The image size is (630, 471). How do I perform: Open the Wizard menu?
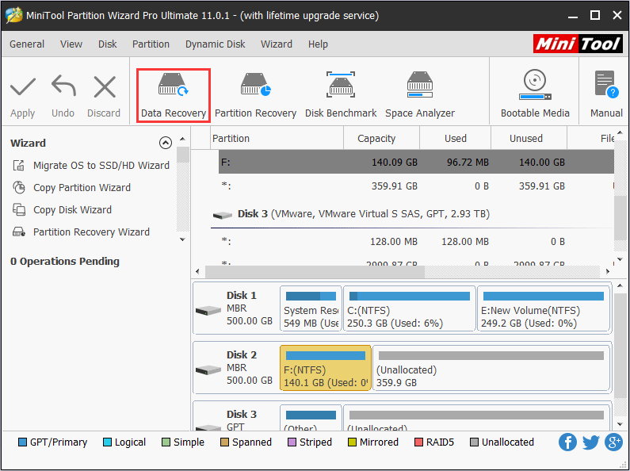tap(277, 44)
